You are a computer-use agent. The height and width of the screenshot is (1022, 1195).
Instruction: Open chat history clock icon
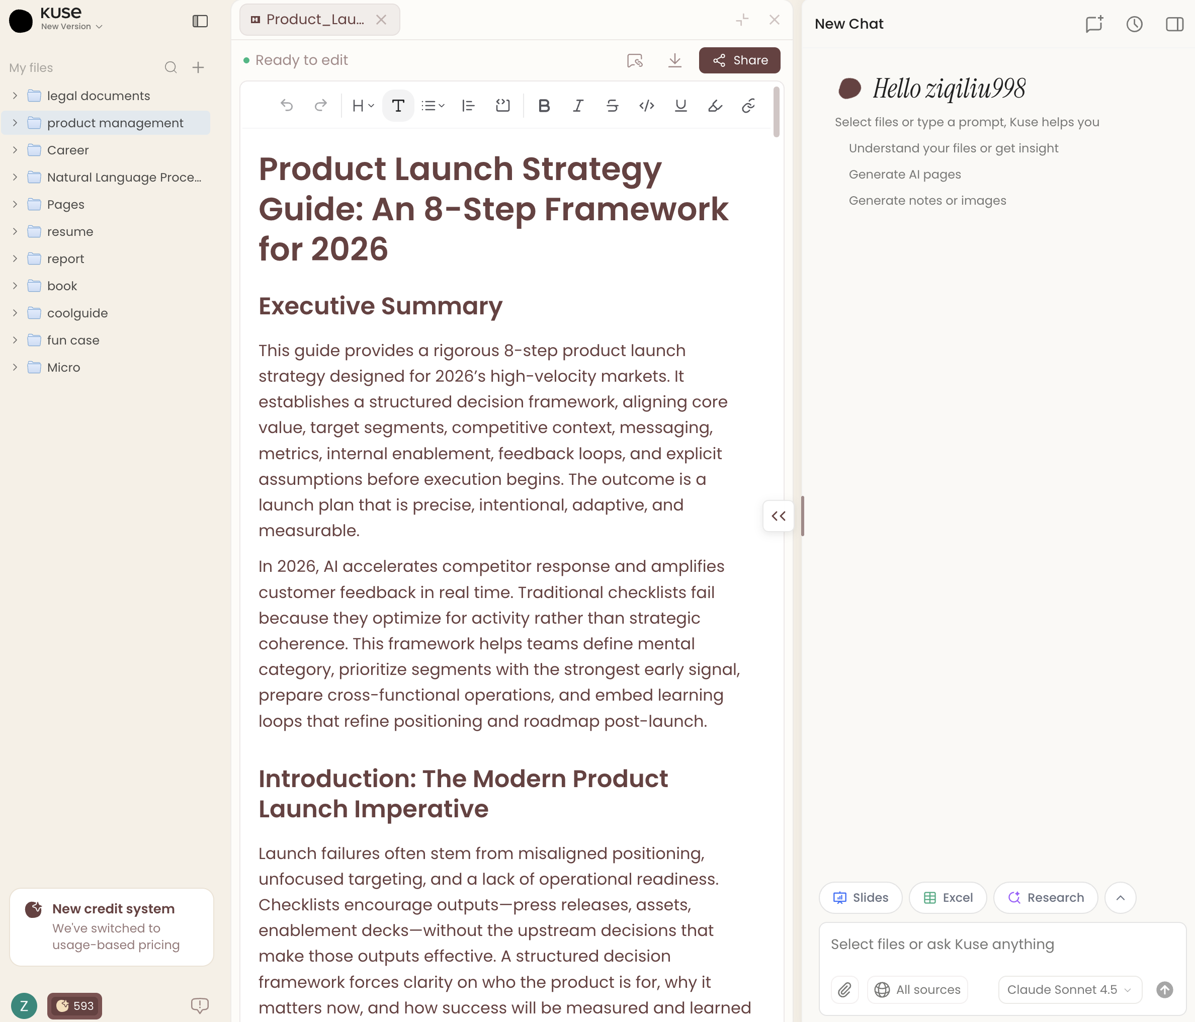1134,24
